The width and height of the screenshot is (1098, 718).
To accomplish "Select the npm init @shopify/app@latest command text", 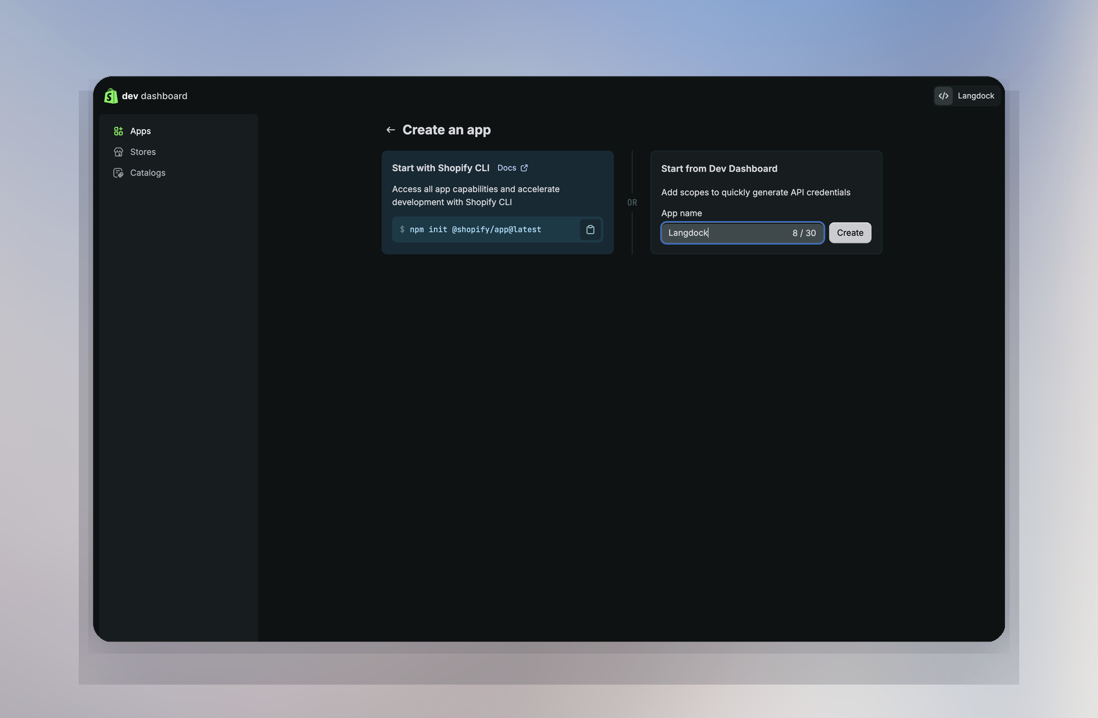I will click(x=475, y=230).
